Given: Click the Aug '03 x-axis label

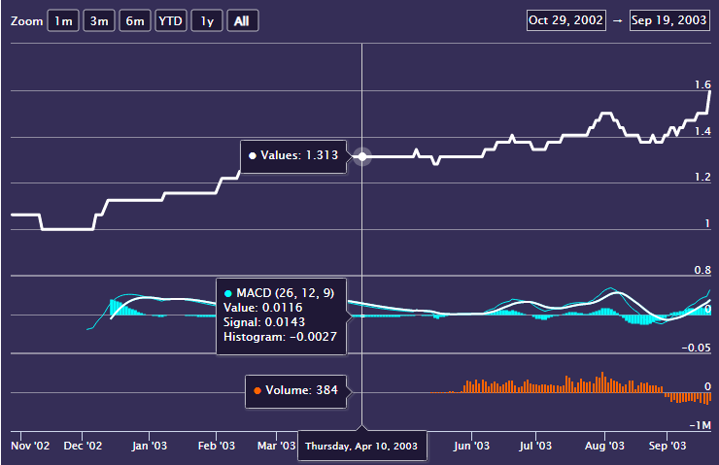Looking at the screenshot, I should tap(603, 446).
